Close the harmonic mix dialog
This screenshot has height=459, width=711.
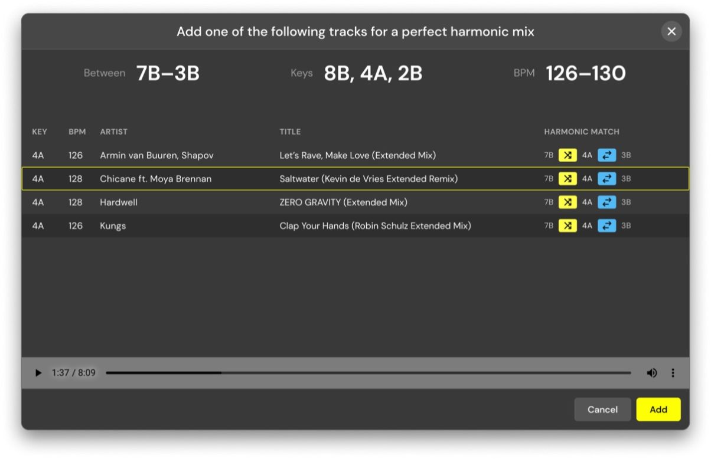click(x=671, y=31)
